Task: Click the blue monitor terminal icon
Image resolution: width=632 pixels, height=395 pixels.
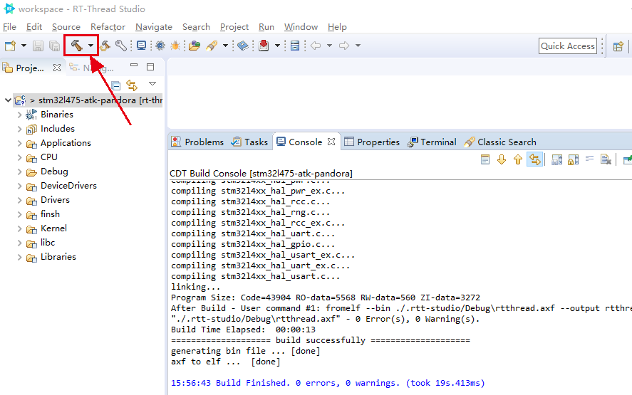Action: pos(141,46)
